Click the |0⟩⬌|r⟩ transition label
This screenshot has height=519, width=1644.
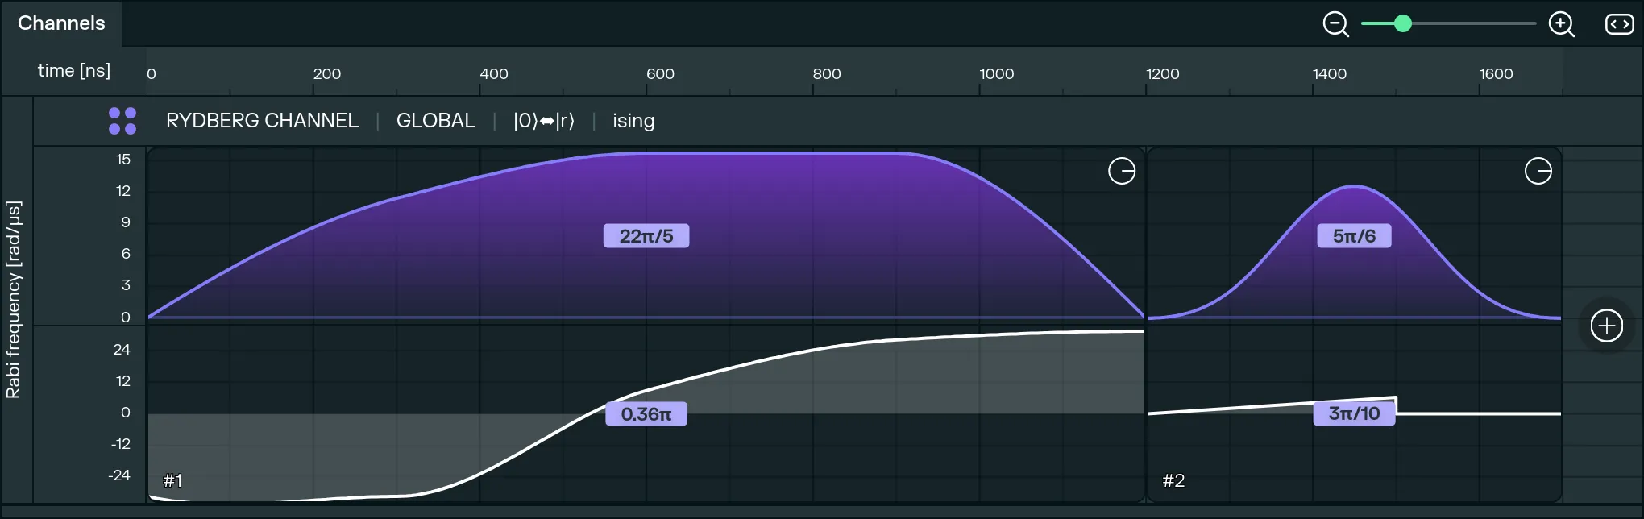coord(543,121)
